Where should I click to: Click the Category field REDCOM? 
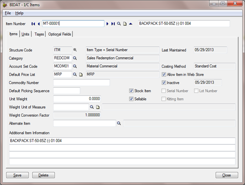click(62, 58)
